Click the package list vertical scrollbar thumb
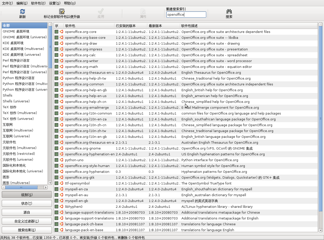 pyautogui.click(x=320, y=119)
